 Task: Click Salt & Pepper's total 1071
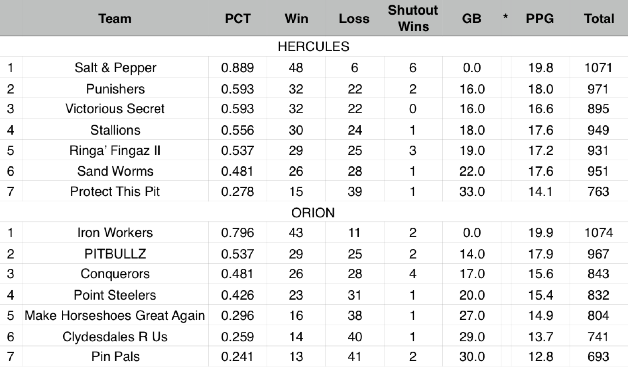pyautogui.click(x=598, y=68)
